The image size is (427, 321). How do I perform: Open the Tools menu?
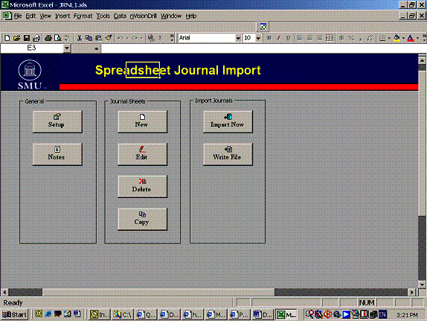(x=103, y=16)
